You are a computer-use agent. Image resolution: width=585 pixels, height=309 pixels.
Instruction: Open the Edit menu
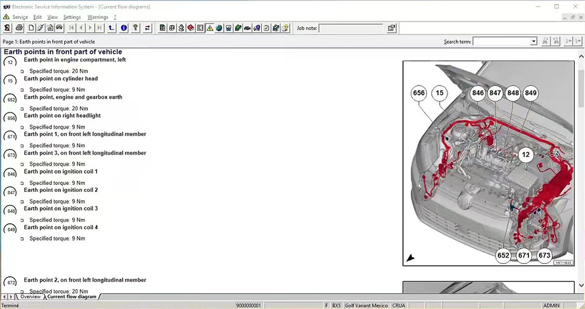coord(37,17)
